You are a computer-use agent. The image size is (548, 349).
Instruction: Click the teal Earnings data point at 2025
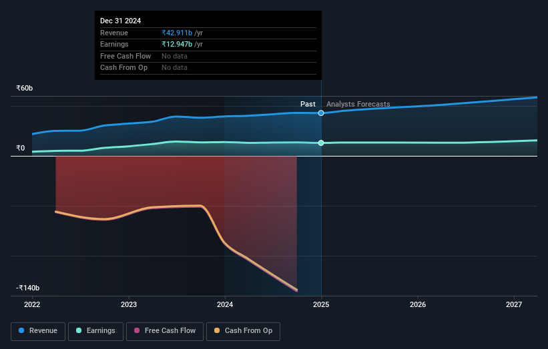tap(321, 143)
